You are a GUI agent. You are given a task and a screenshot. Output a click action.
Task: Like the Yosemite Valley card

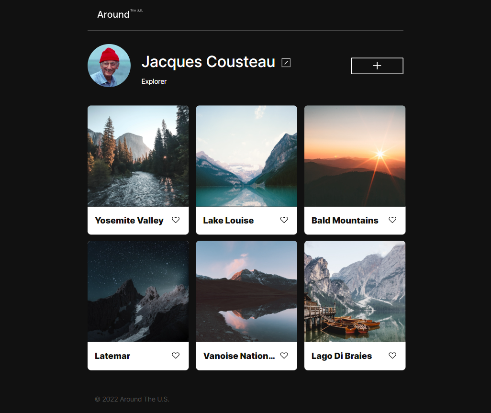pos(176,220)
